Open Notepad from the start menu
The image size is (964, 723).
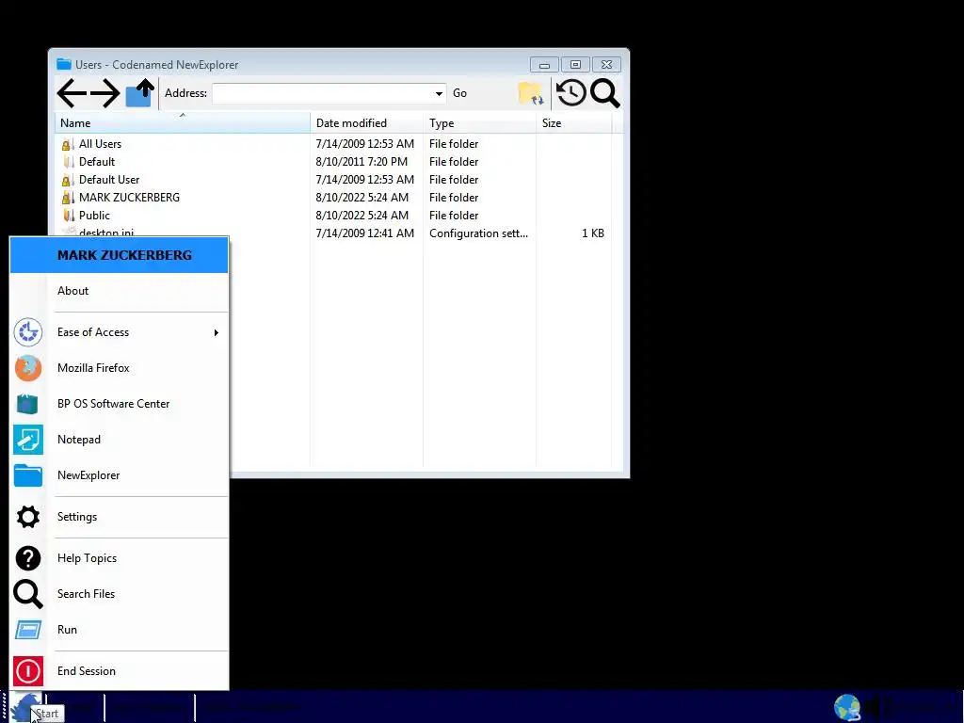(120, 439)
